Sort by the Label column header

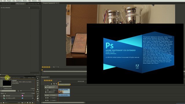[x=23, y=93]
